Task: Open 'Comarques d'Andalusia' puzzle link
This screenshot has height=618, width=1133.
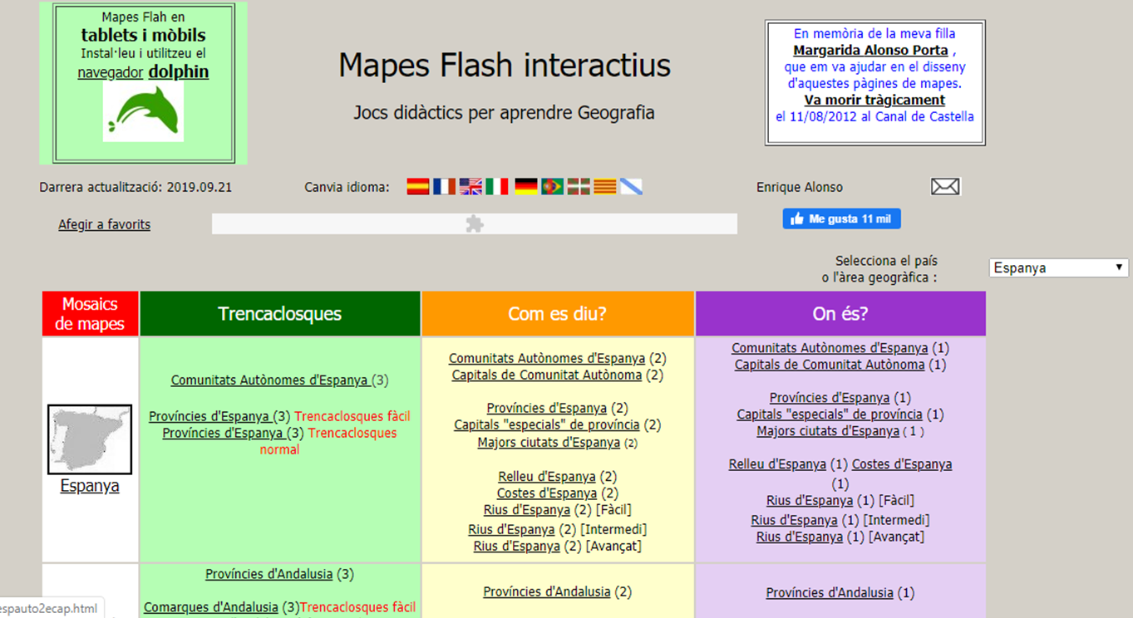Action: tap(211, 607)
